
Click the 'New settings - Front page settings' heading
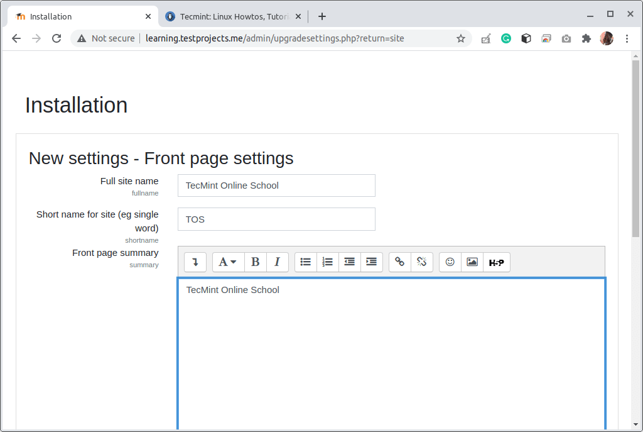pos(161,158)
